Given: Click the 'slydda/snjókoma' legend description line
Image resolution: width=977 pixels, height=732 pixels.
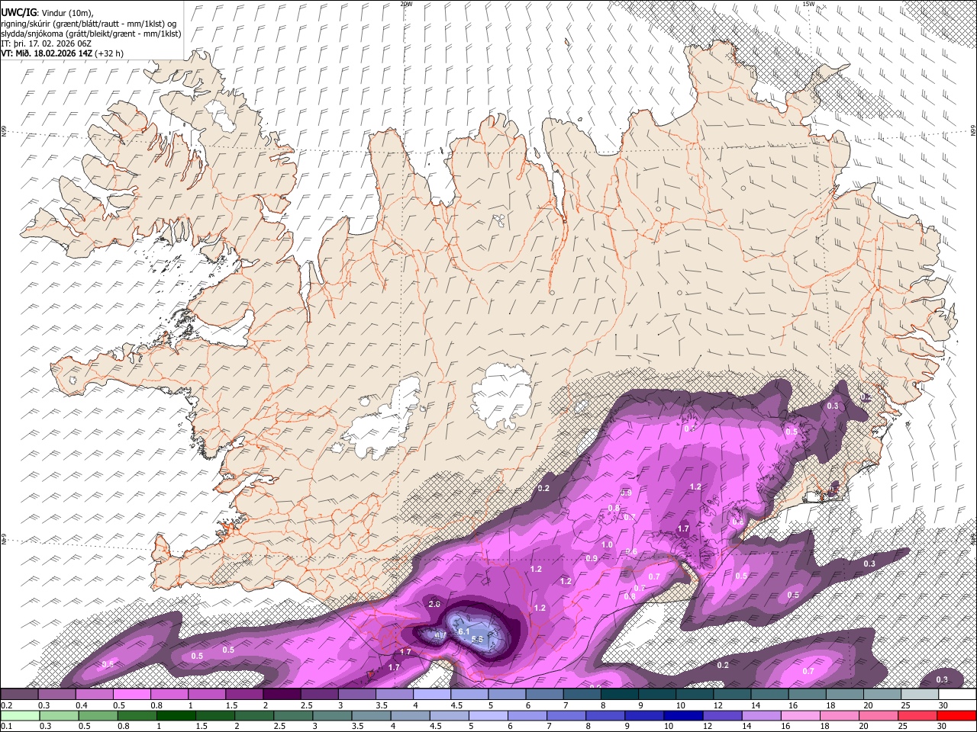Looking at the screenshot, I should 91,34.
